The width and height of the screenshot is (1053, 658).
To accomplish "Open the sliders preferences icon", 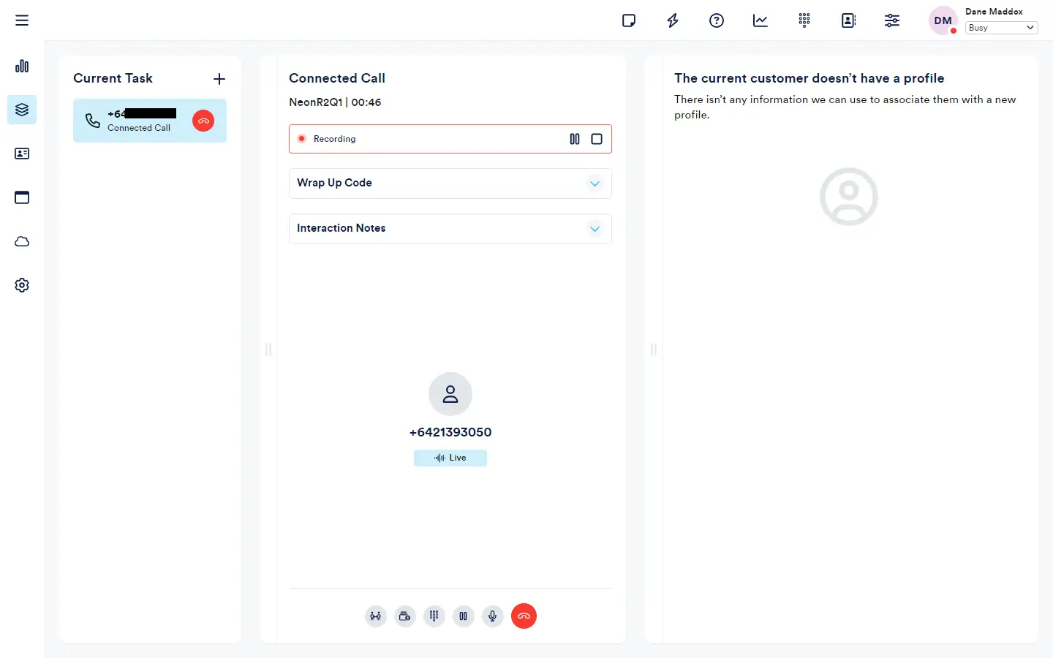I will point(892,20).
